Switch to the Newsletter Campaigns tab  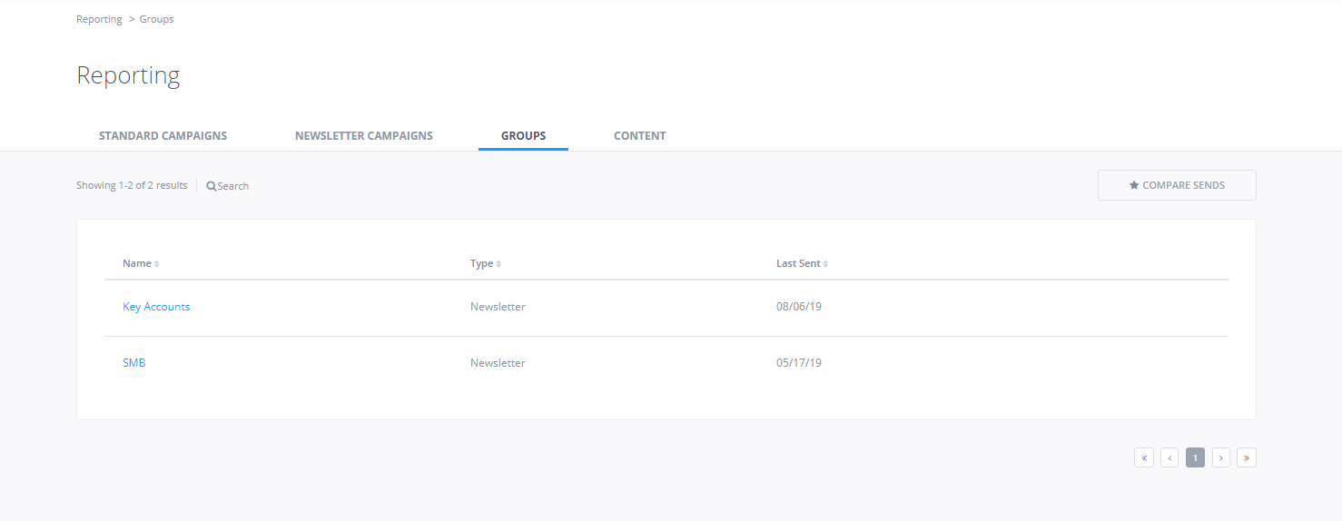click(364, 136)
